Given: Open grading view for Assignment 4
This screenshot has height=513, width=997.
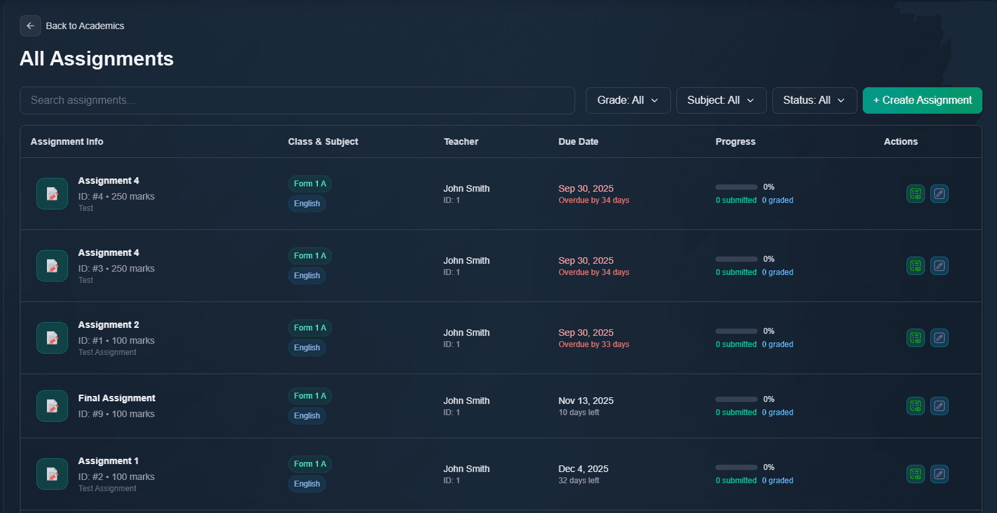Looking at the screenshot, I should tap(916, 194).
